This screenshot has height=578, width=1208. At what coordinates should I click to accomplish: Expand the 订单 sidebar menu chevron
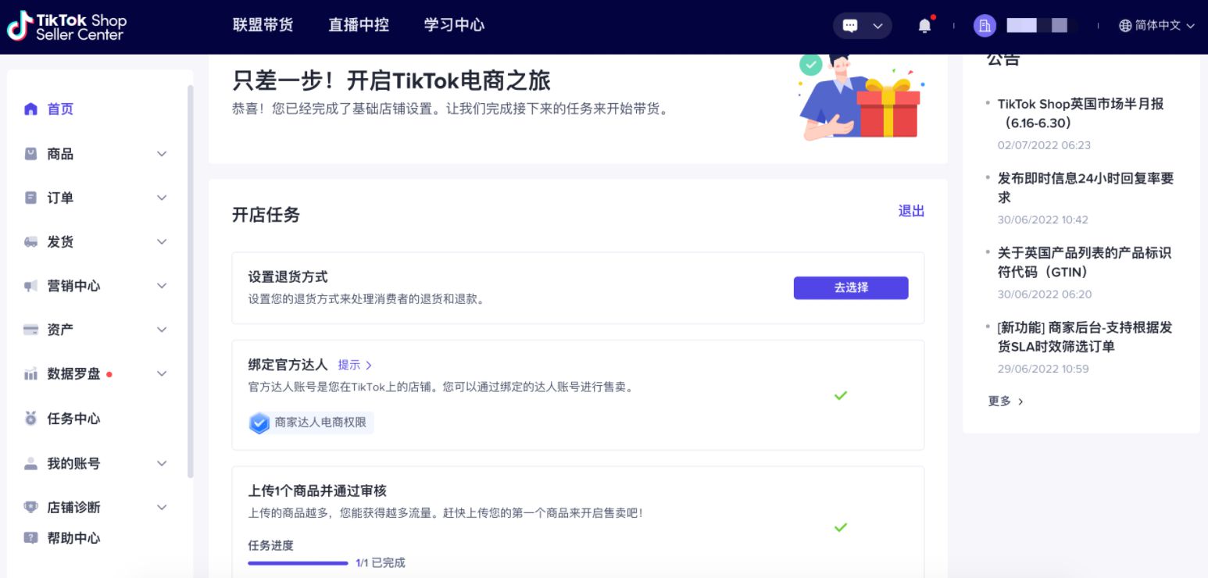click(162, 198)
